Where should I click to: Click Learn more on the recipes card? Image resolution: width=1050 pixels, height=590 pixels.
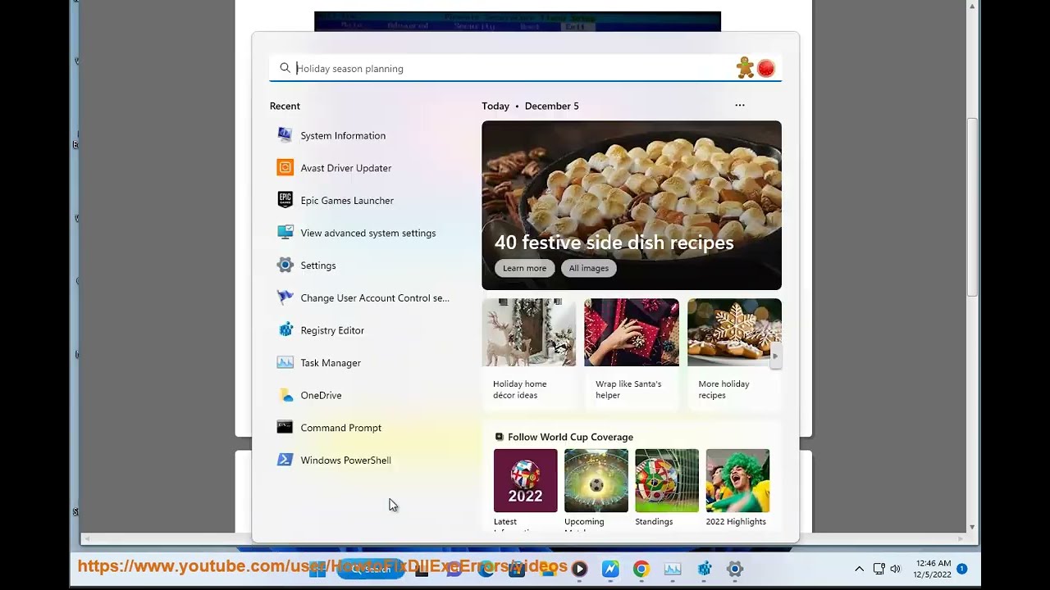click(x=524, y=268)
